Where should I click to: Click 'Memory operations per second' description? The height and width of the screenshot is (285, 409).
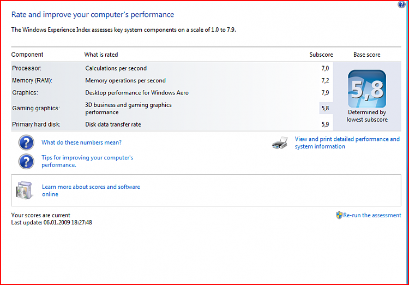125,80
